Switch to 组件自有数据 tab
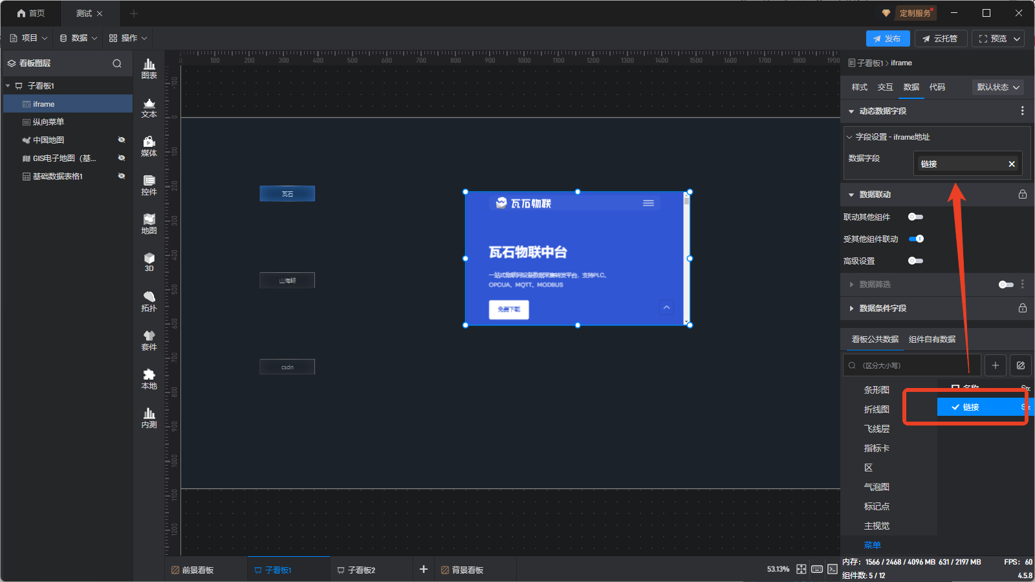This screenshot has width=1035, height=582. pos(932,339)
